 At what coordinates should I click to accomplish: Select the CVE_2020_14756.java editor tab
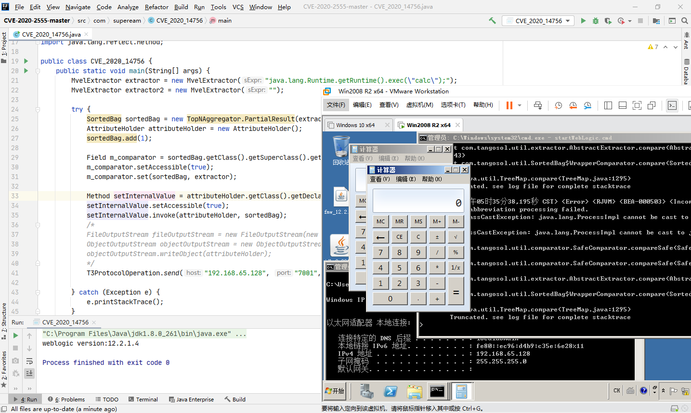[x=51, y=34]
